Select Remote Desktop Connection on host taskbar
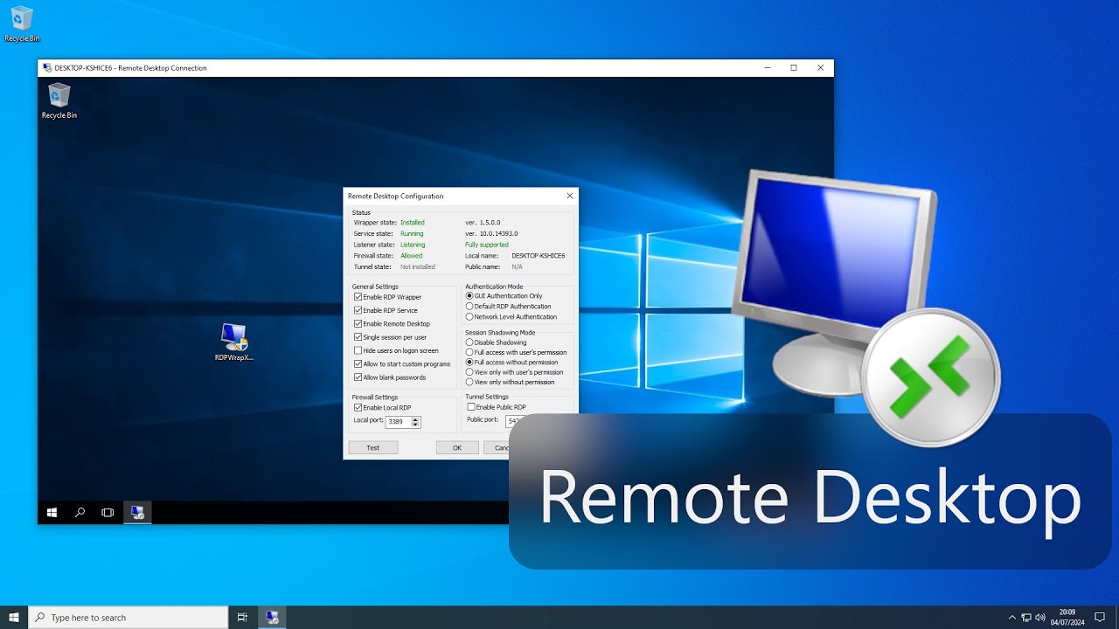Viewport: 1119px width, 629px height. point(272,618)
